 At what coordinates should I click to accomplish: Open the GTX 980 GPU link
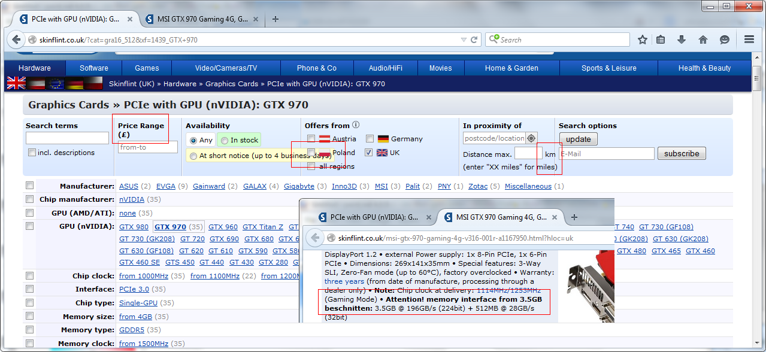(134, 227)
